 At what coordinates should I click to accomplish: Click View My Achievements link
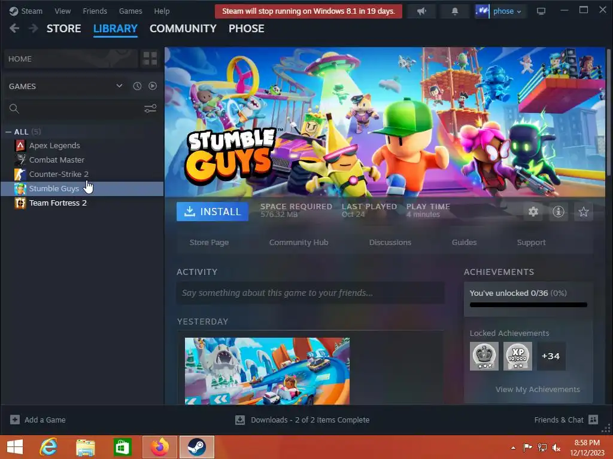click(538, 389)
